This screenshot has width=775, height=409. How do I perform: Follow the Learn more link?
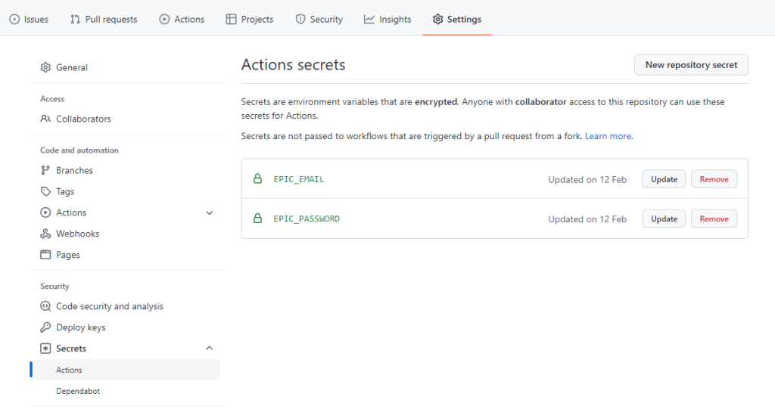click(608, 136)
